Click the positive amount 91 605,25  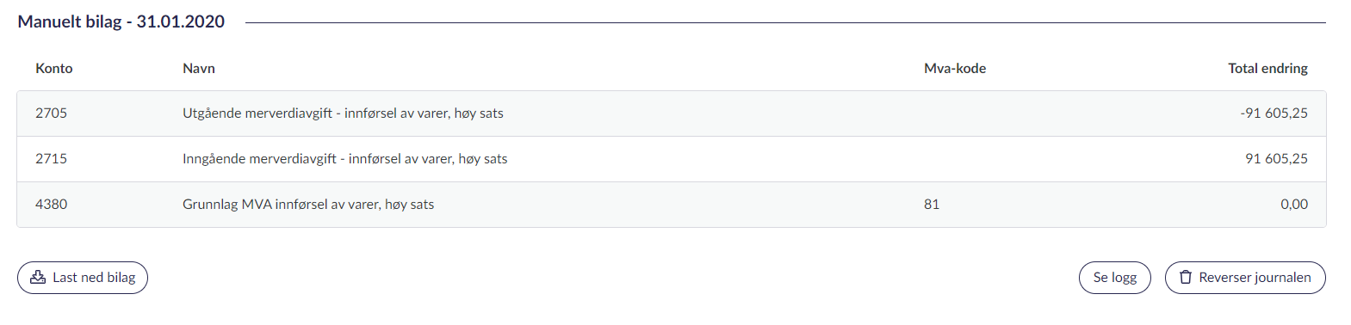(x=1276, y=159)
